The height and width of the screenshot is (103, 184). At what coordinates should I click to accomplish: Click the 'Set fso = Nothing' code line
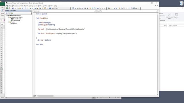point(44,40)
